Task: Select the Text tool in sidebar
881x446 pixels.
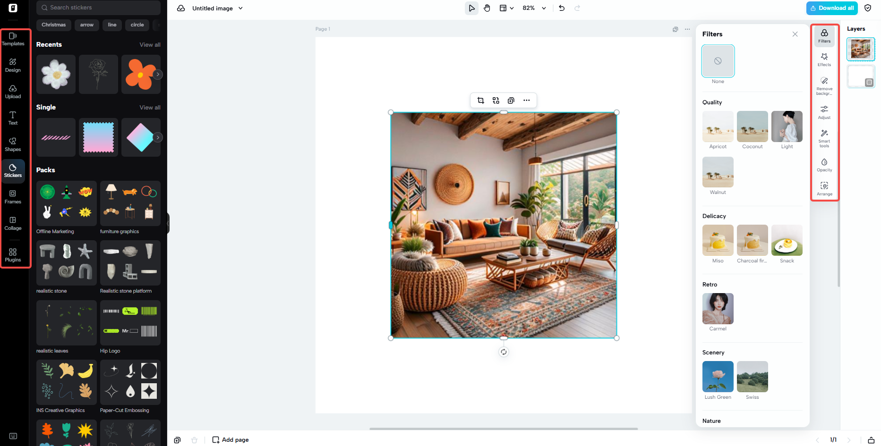Action: point(13,118)
